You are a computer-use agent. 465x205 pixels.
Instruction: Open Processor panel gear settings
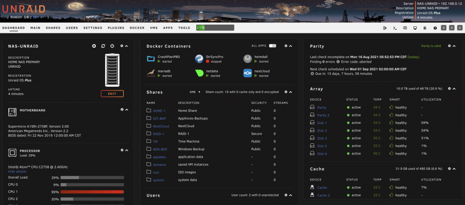tap(122, 150)
